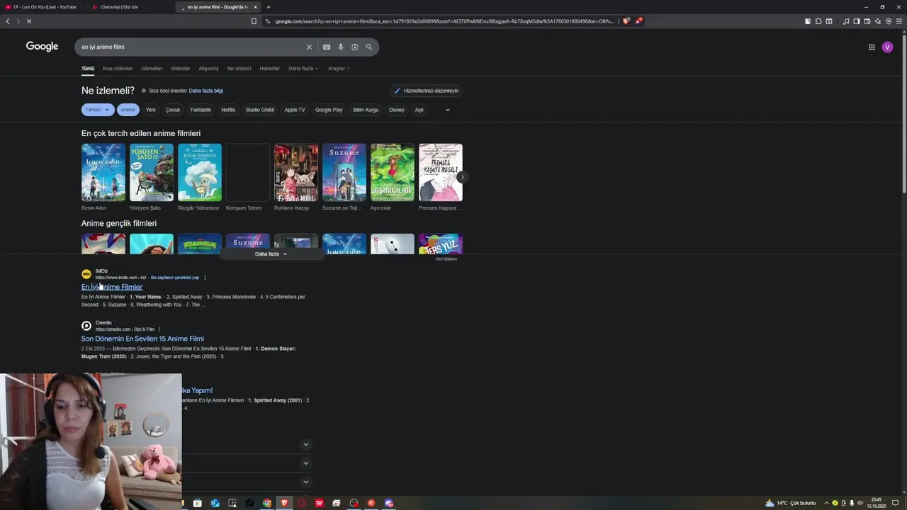Open the weather widget 14°C Çok bulutlu
Image resolution: width=907 pixels, height=510 pixels.
coord(791,503)
